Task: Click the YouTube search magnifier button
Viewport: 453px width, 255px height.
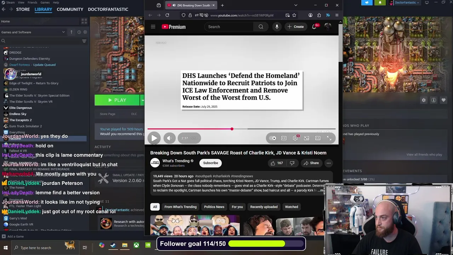Action: click(x=261, y=27)
